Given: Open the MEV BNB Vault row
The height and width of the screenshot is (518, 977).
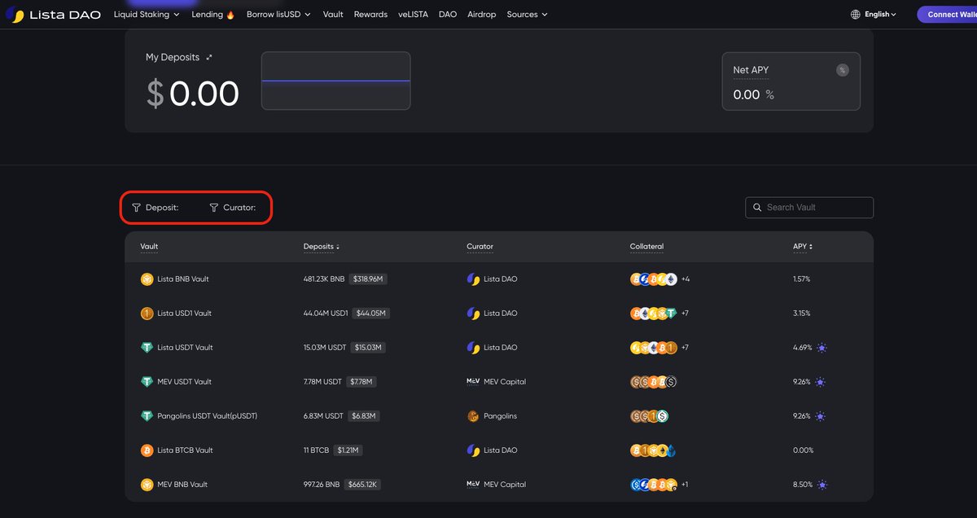Looking at the screenshot, I should (x=499, y=485).
